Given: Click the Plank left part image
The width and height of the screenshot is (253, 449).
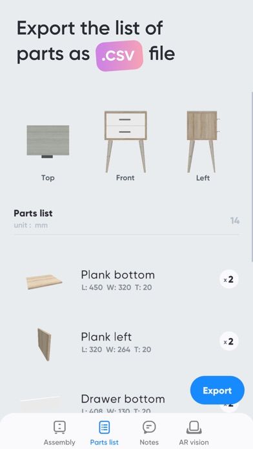Looking at the screenshot, I should click(x=45, y=344).
